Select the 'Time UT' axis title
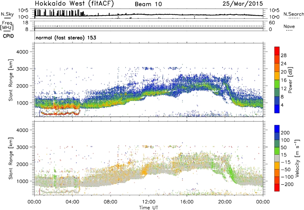This screenshot has width=304, height=210. 149,208
